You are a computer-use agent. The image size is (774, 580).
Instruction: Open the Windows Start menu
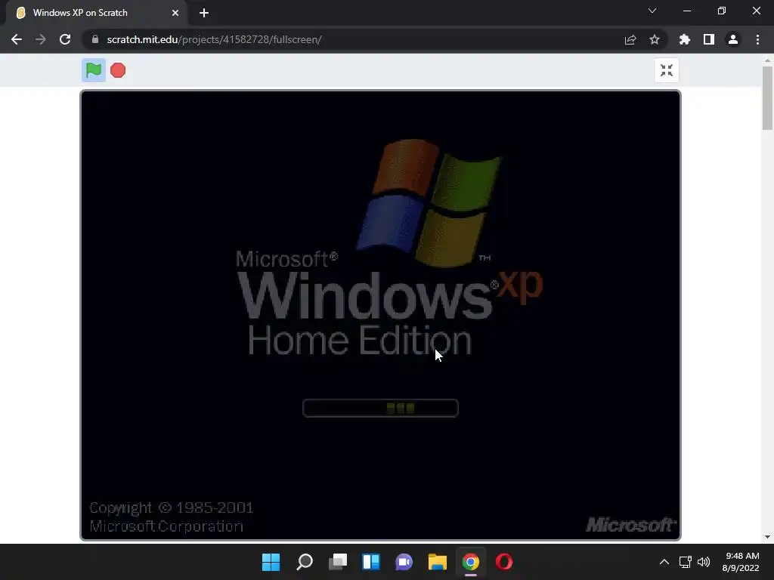tap(271, 562)
